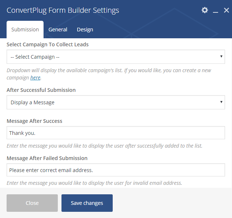Click the gray Close button

click(x=32, y=203)
